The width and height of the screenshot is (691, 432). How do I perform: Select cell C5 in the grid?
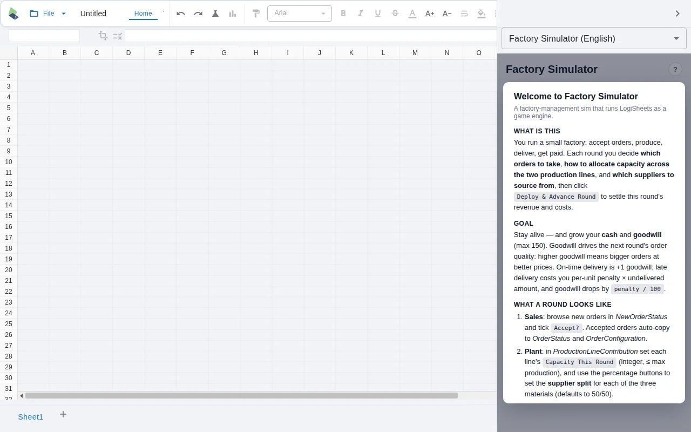tap(97, 108)
